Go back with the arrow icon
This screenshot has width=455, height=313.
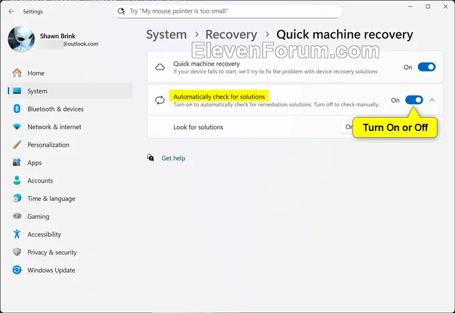12,12
